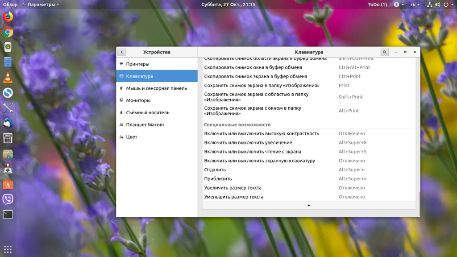Click the search icon in Keyboard header
The height and width of the screenshot is (257, 457).
click(384, 52)
